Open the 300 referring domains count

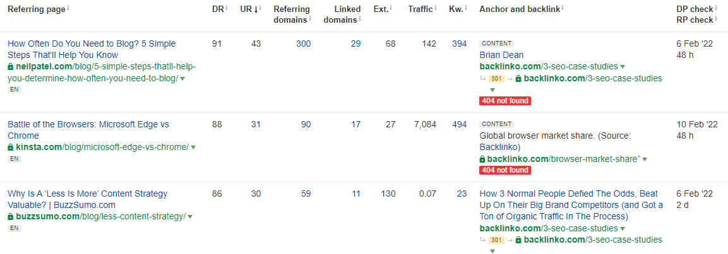click(304, 43)
